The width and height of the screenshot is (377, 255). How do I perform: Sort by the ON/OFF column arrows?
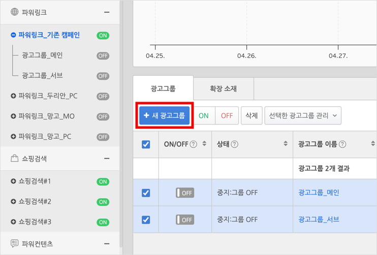[204, 143]
